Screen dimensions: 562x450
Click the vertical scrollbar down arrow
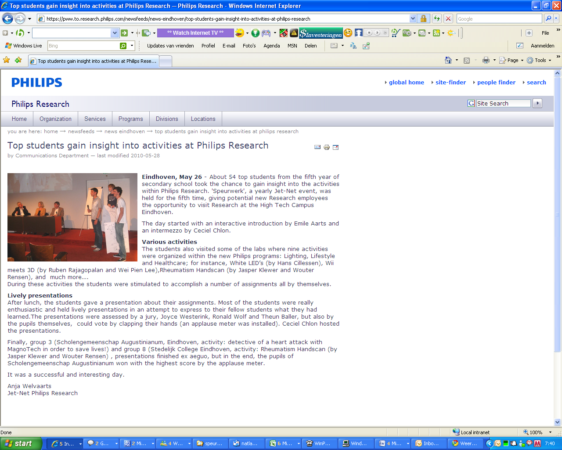[558, 422]
